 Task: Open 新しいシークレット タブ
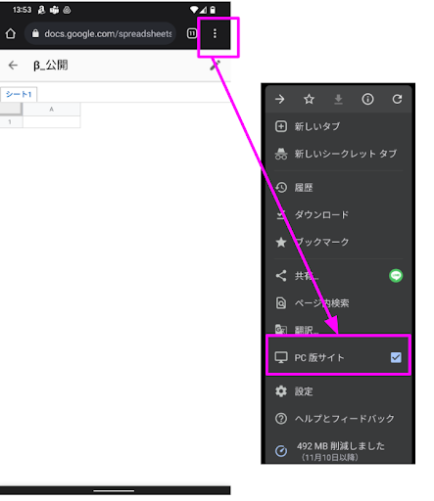click(338, 154)
